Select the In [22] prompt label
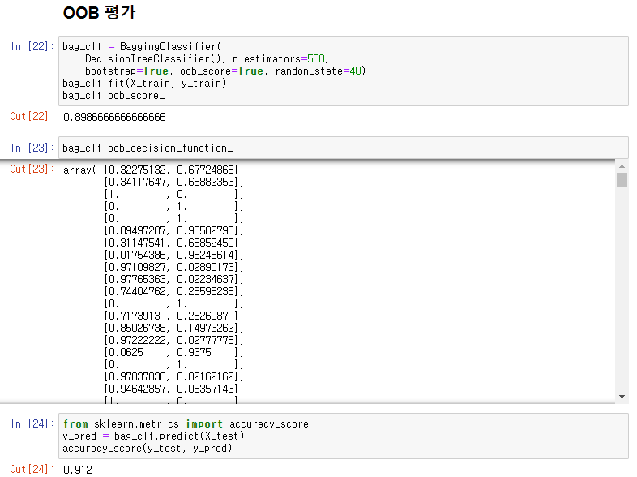Screen dimensions: 637x477 tap(32, 47)
